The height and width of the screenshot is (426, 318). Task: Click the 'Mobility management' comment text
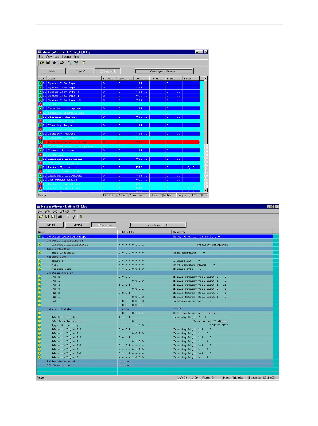(212, 244)
